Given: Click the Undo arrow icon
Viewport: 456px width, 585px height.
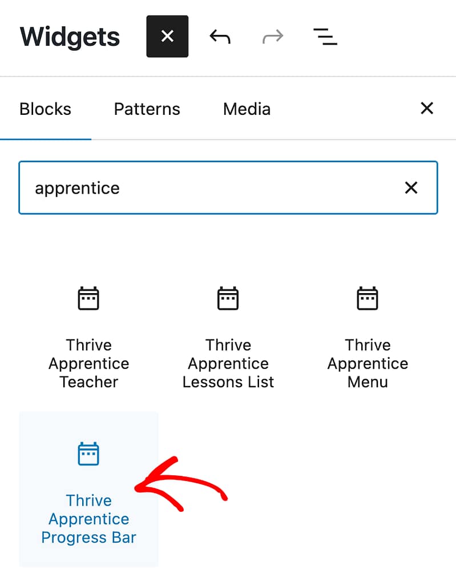Looking at the screenshot, I should click(x=220, y=37).
